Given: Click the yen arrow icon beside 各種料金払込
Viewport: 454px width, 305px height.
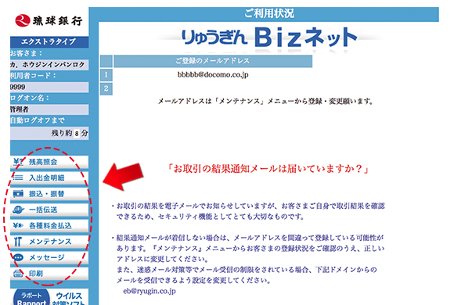Looking at the screenshot, I should [18, 225].
